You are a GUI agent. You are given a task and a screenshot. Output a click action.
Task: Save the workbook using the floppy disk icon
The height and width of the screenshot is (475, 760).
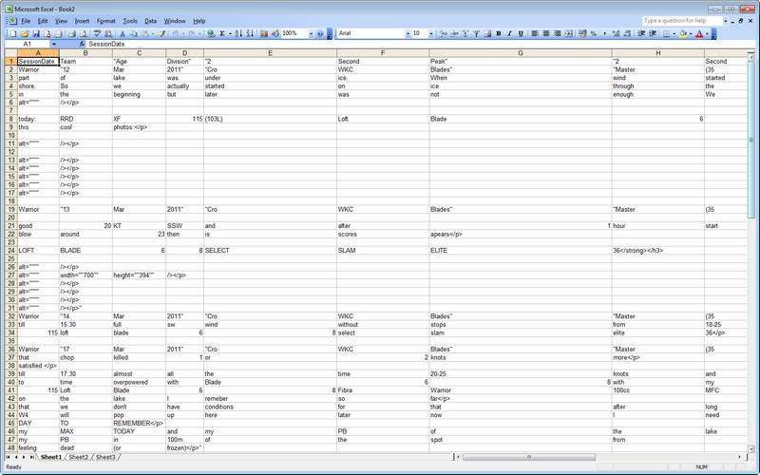[34, 33]
